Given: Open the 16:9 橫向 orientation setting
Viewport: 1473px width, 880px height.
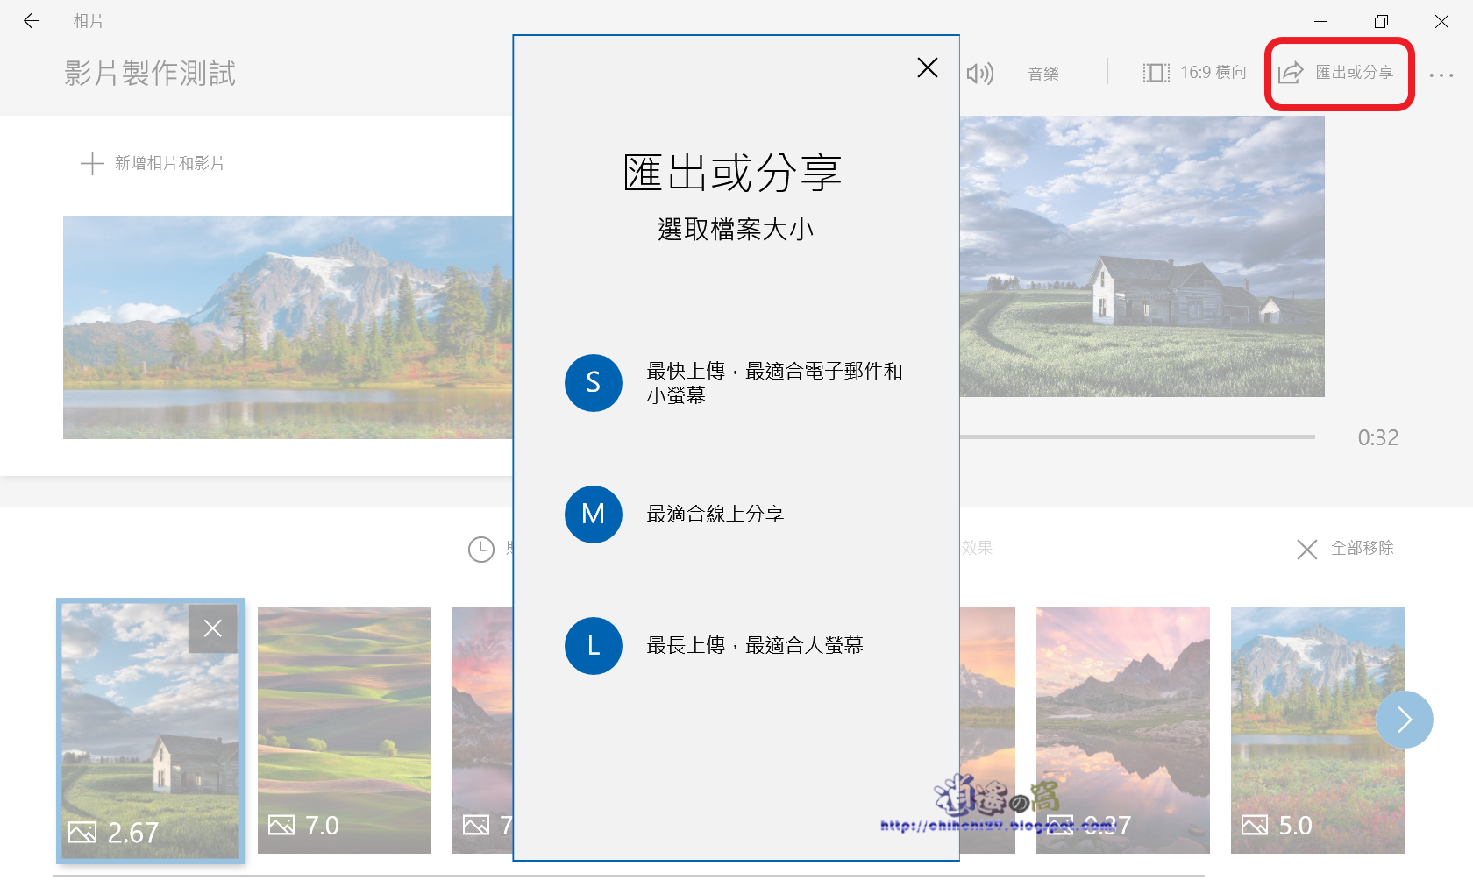Looking at the screenshot, I should (1213, 73).
